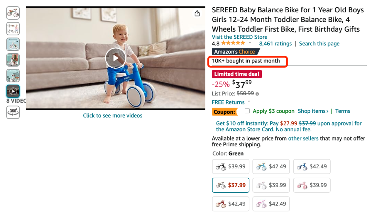Click the other sellers link

click(x=303, y=138)
